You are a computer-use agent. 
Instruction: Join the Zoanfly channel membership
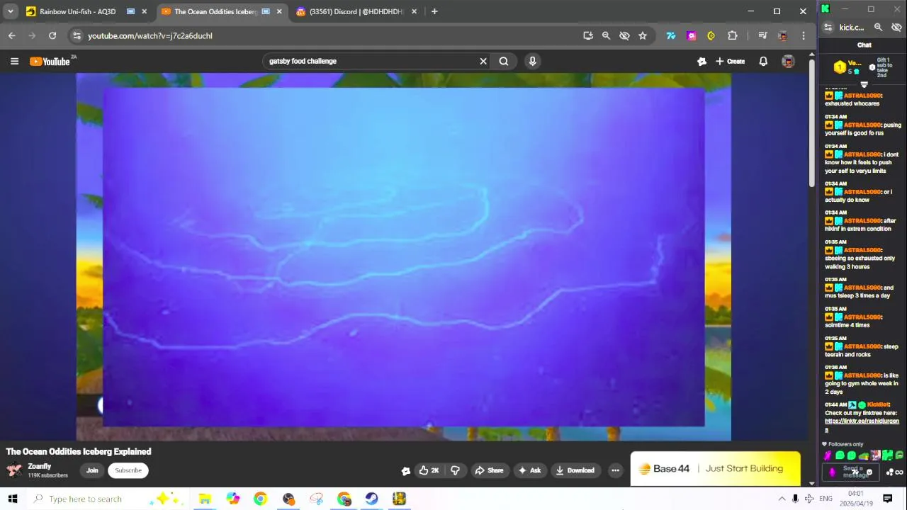92,470
